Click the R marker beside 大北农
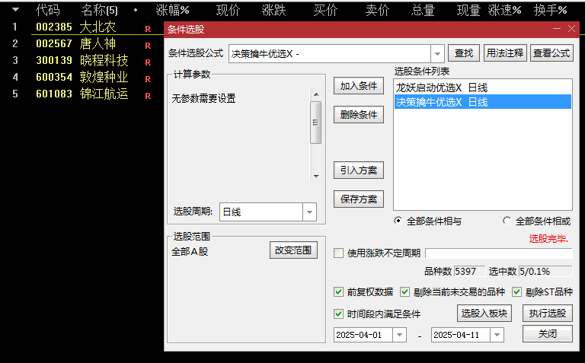 (148, 29)
